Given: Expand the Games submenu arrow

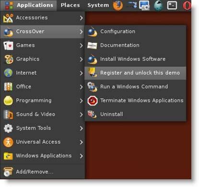Looking at the screenshot, I should pyautogui.click(x=82, y=46).
